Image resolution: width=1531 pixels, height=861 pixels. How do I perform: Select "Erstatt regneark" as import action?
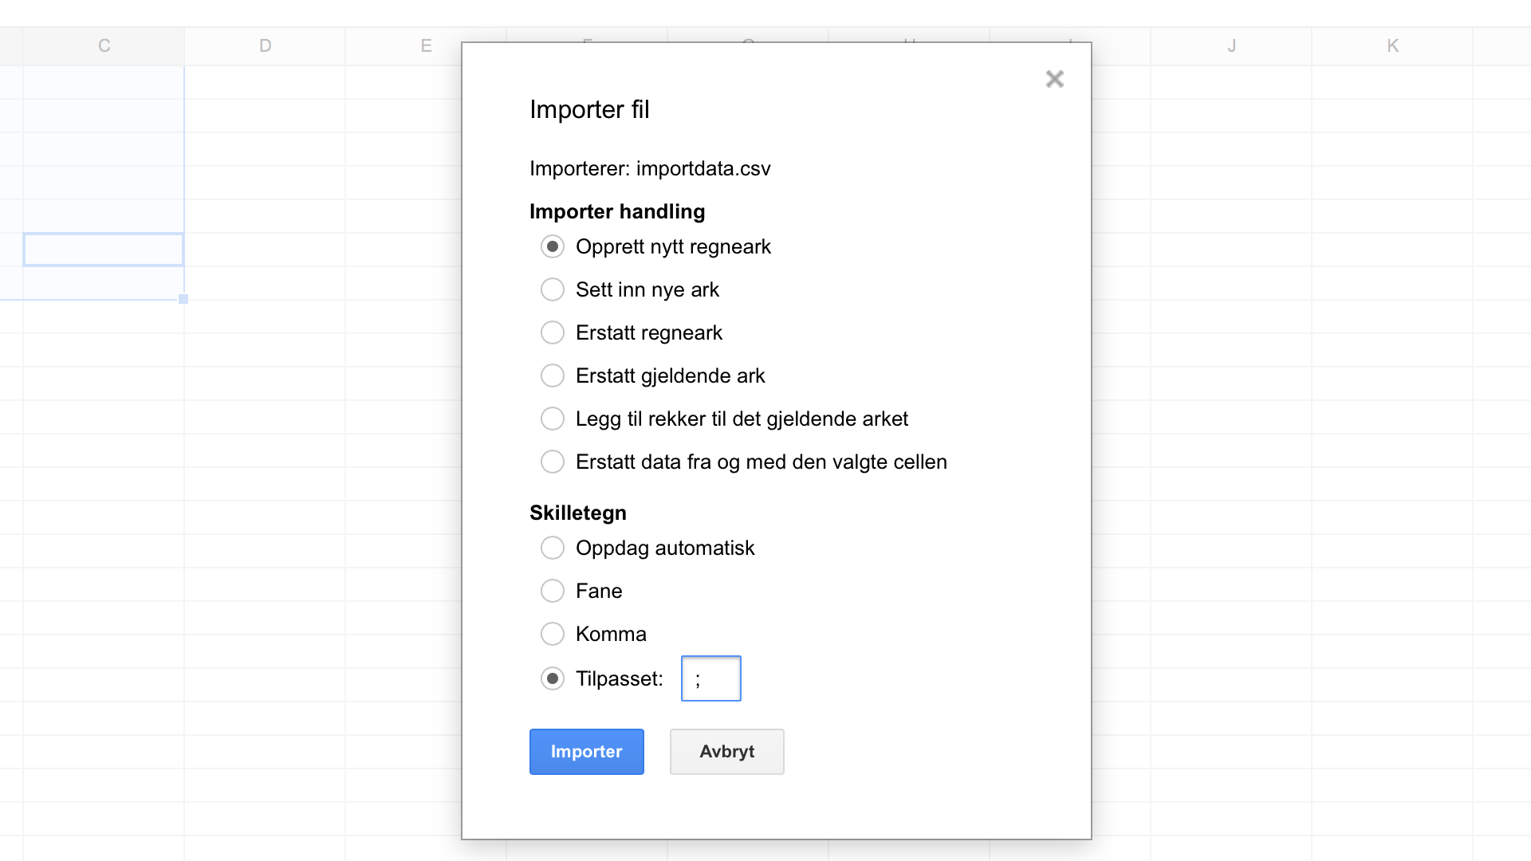[553, 332]
